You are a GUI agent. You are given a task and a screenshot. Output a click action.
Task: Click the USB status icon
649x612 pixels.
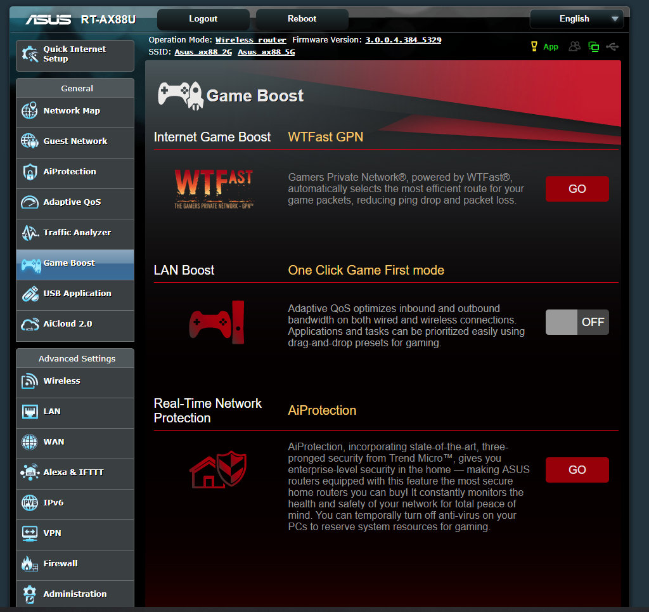[x=612, y=47]
